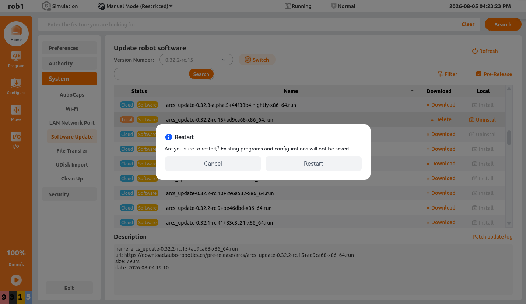Click the Status column header
This screenshot has height=304, width=526.
139,91
